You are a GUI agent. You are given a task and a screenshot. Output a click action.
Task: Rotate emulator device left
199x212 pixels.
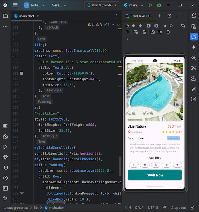(x=149, y=26)
